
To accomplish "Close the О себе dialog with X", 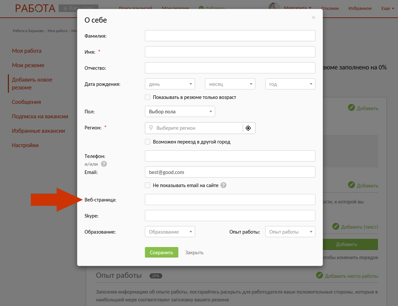I will point(313,18).
